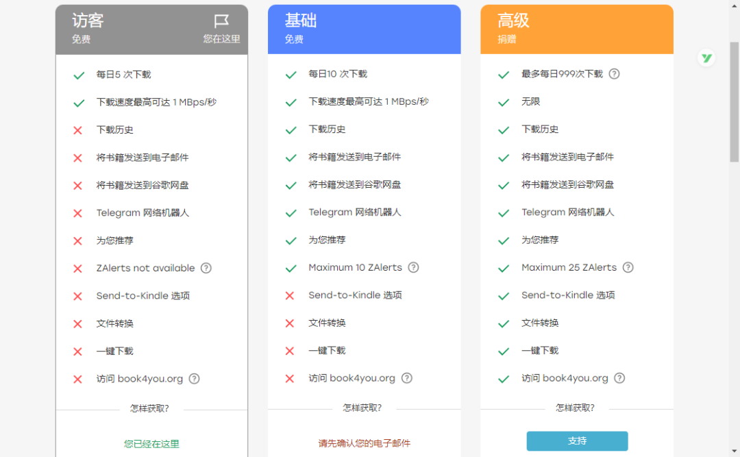Click the 无限 feature text
Screen dimensions: 740x457
[x=531, y=101]
